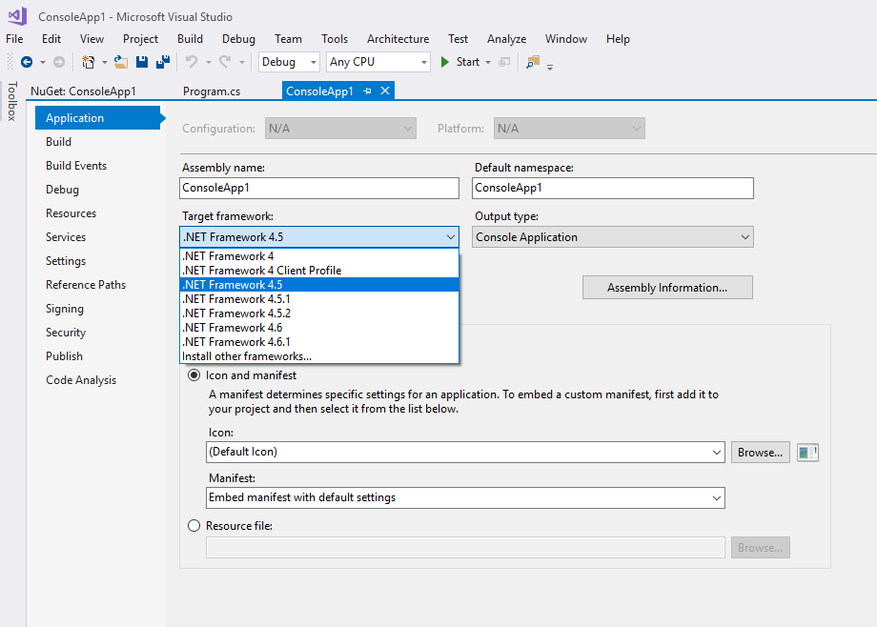
Task: Open the Project menu
Action: click(140, 39)
